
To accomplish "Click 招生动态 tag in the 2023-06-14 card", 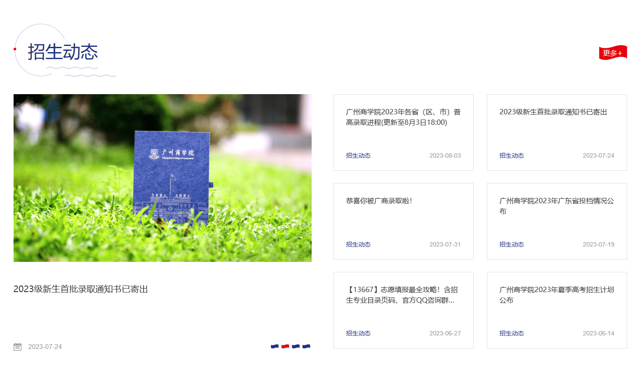I will 512,333.
